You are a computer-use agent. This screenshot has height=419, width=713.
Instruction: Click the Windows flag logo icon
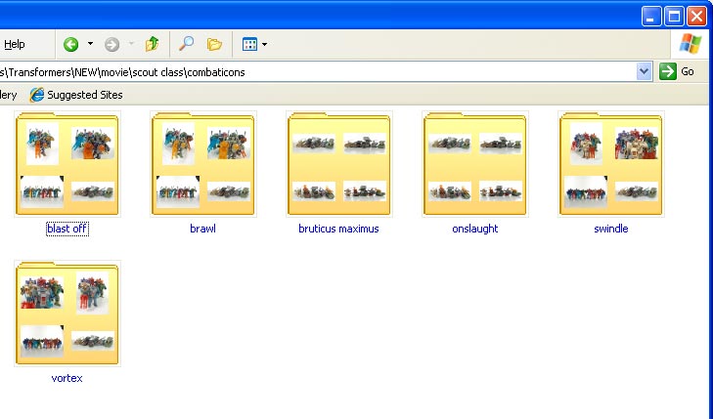pos(691,44)
